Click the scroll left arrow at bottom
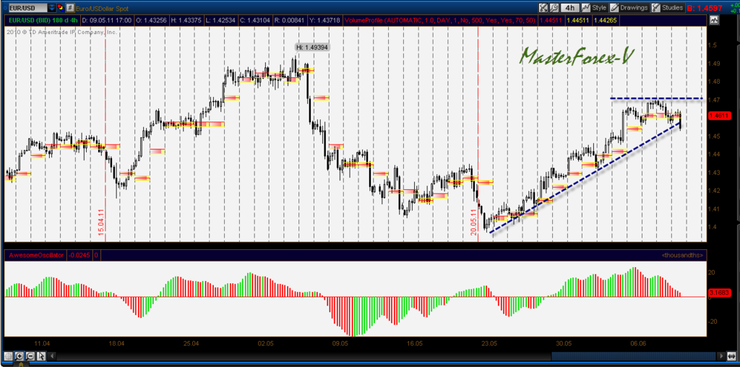740x367 pixels. click(52, 356)
